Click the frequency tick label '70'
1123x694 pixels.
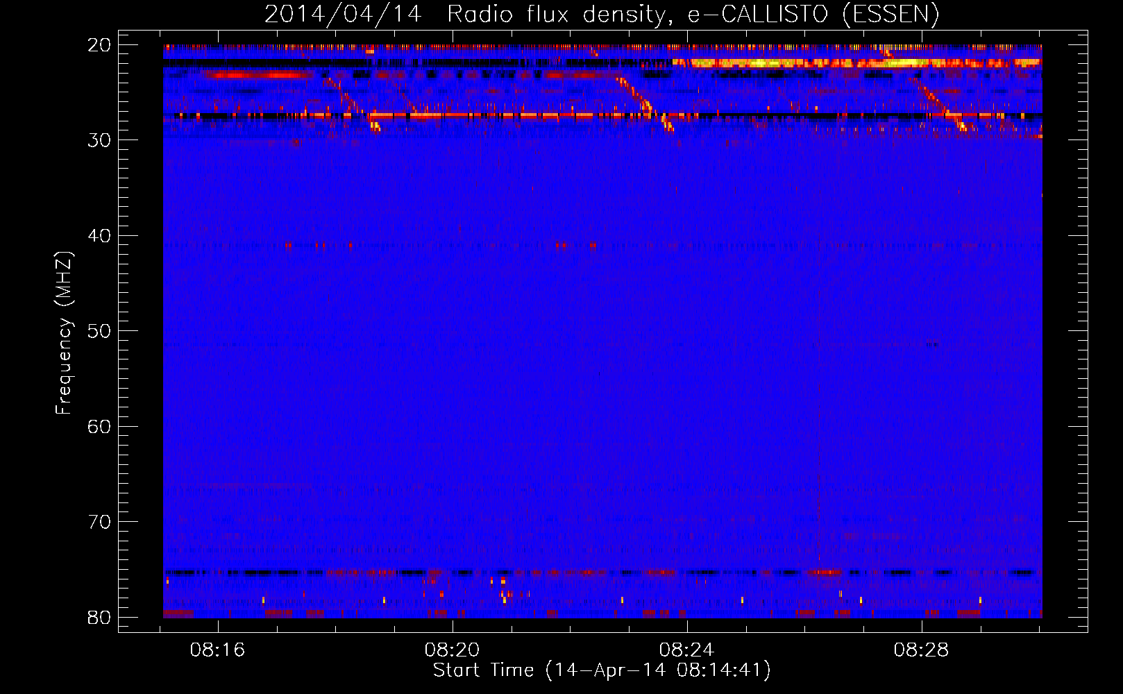99,522
